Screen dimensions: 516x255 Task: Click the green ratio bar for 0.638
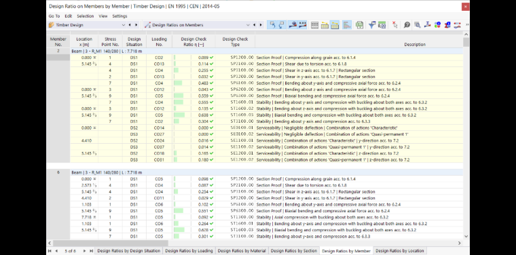[179, 115]
